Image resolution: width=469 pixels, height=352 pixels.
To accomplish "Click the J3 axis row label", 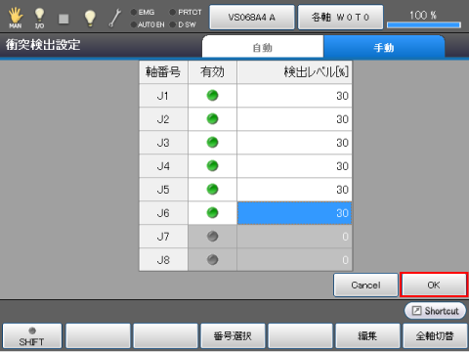I will coord(163,143).
